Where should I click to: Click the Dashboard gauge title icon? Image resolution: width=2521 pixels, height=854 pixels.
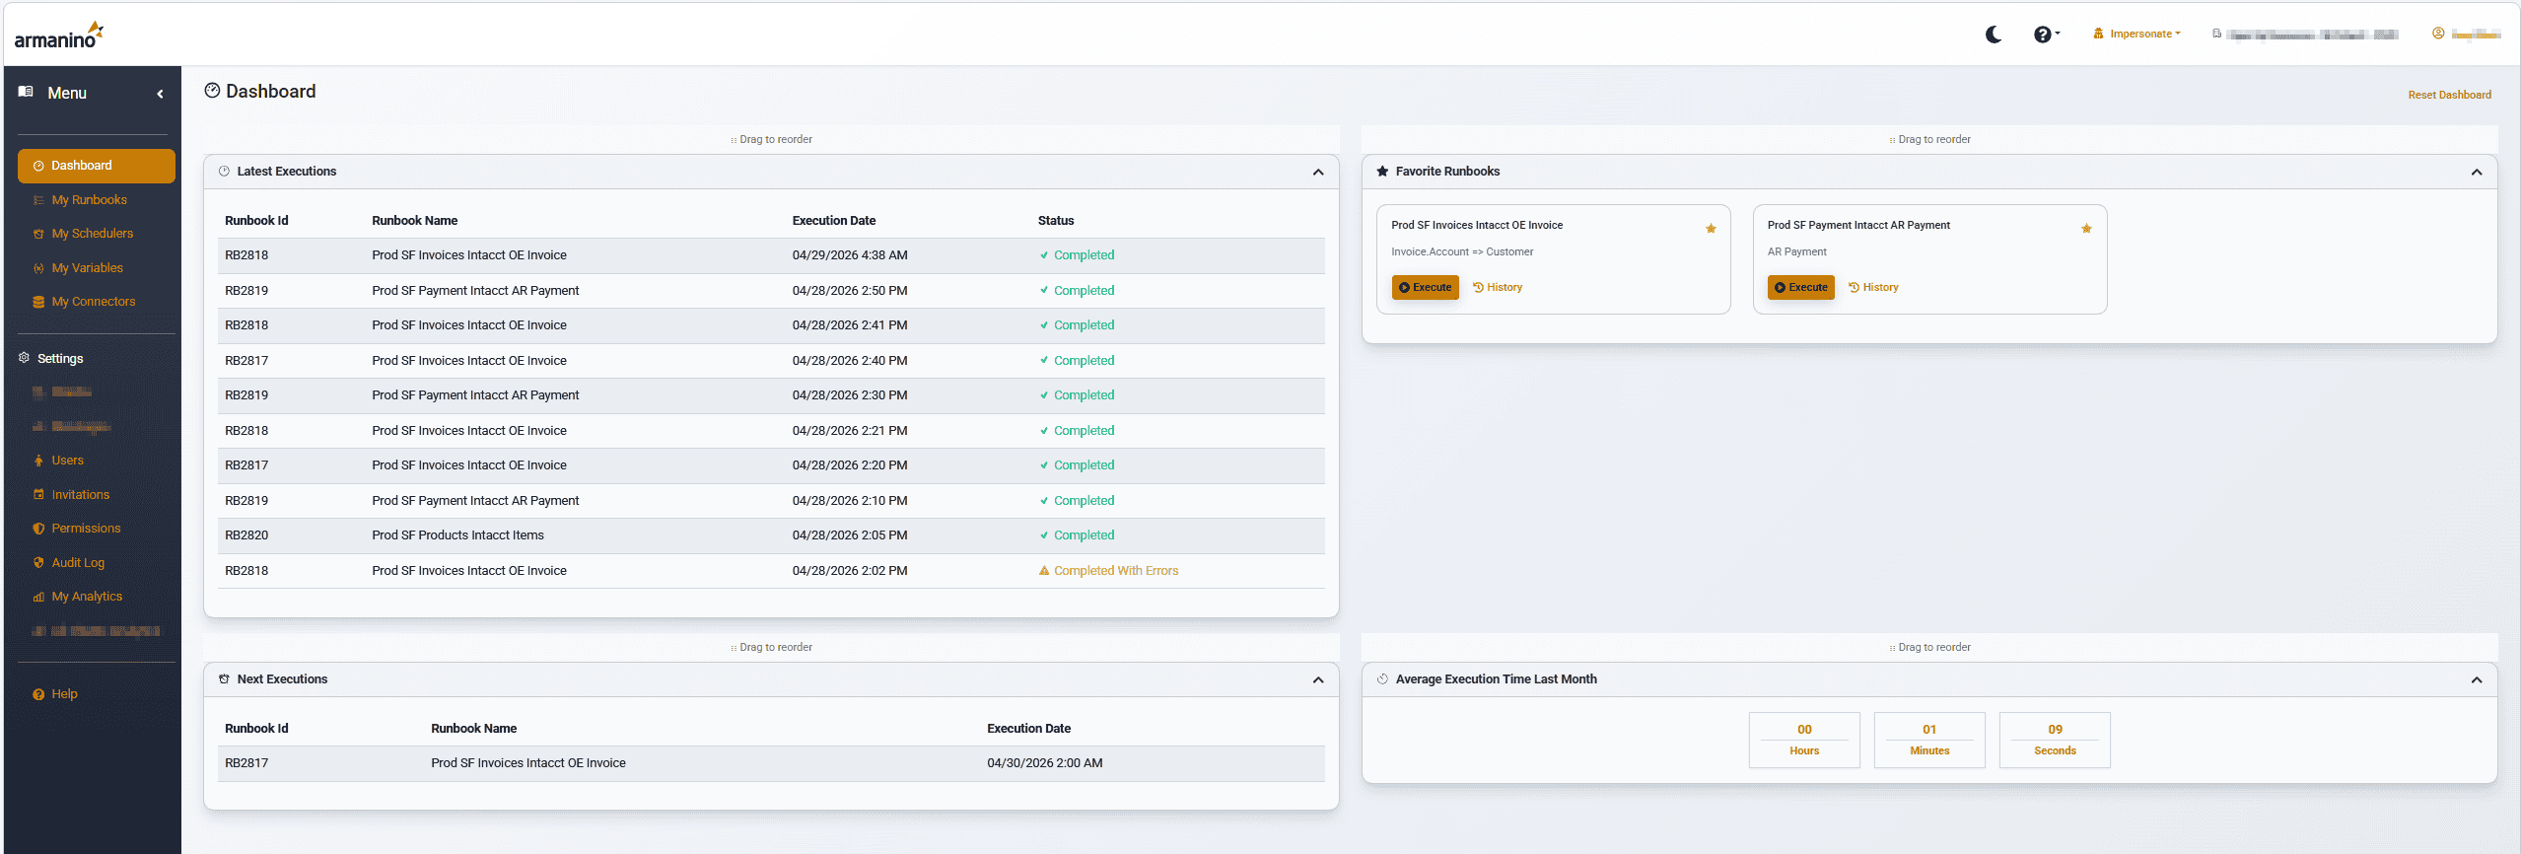coord(212,91)
